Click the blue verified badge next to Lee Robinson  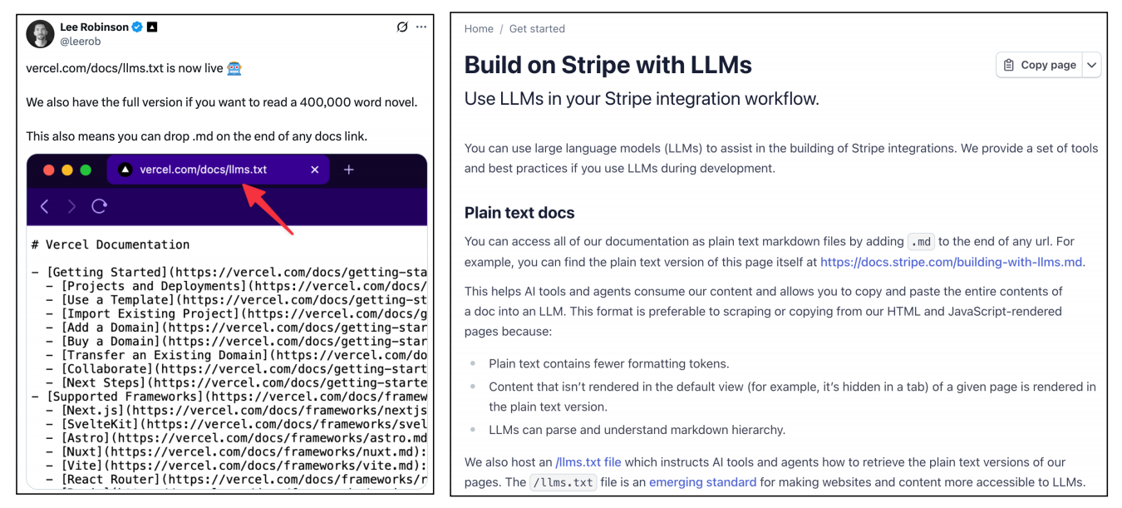[138, 27]
